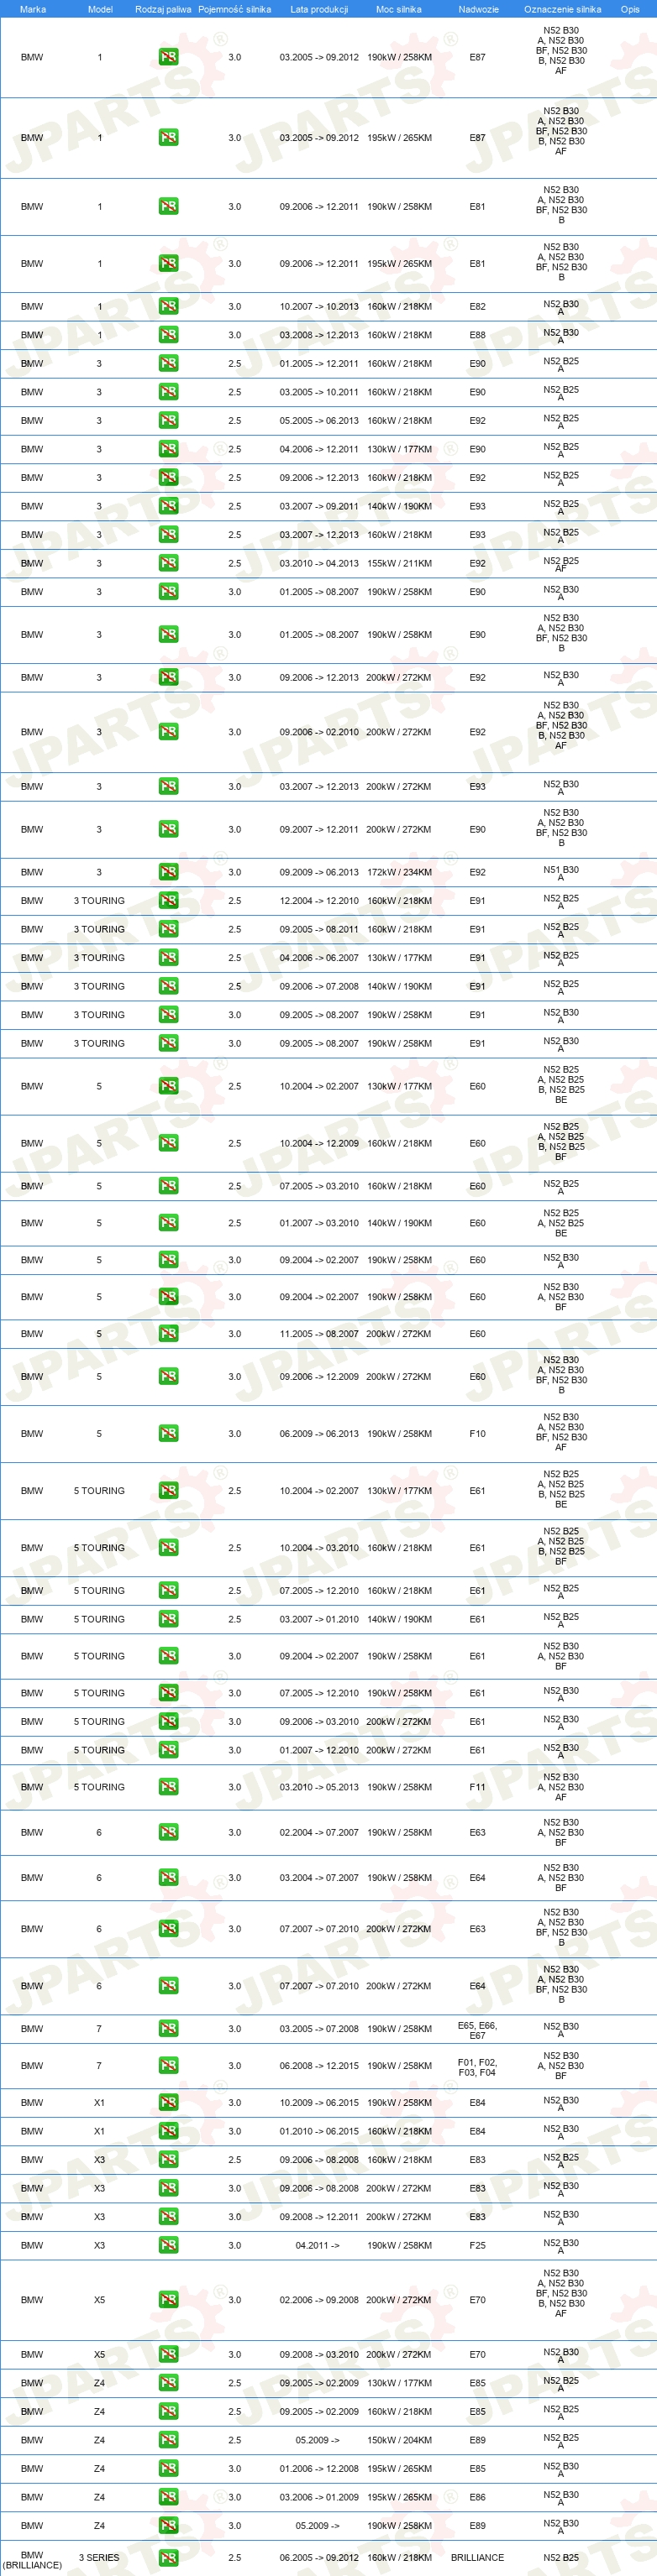Click fuel icon in BMW 7 F01, F02 row
The width and height of the screenshot is (657, 2576).
[x=168, y=2065]
